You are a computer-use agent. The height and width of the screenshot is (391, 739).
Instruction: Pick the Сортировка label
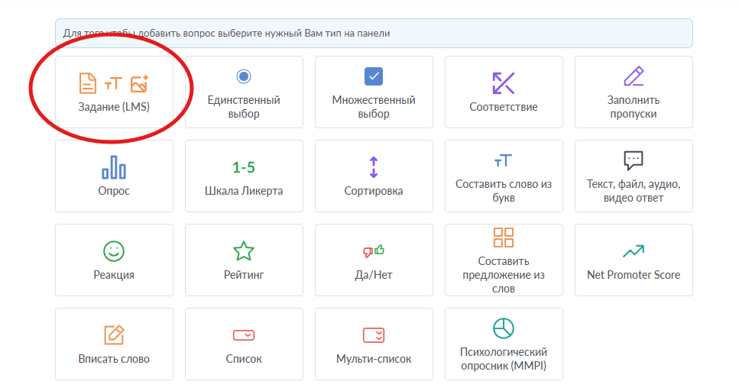click(374, 191)
